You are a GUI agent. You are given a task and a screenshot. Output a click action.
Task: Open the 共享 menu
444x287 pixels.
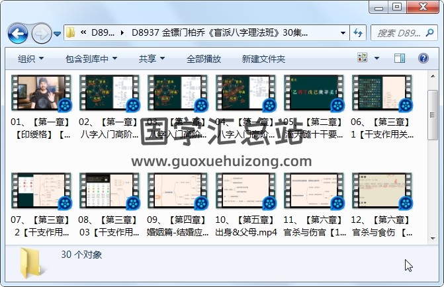(152, 59)
